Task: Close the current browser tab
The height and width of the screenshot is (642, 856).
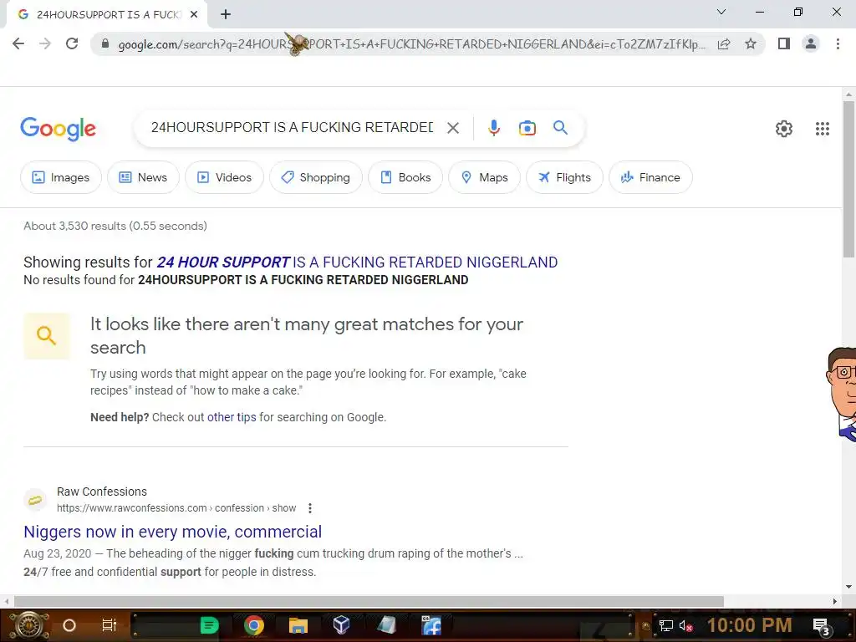Action: (x=194, y=15)
